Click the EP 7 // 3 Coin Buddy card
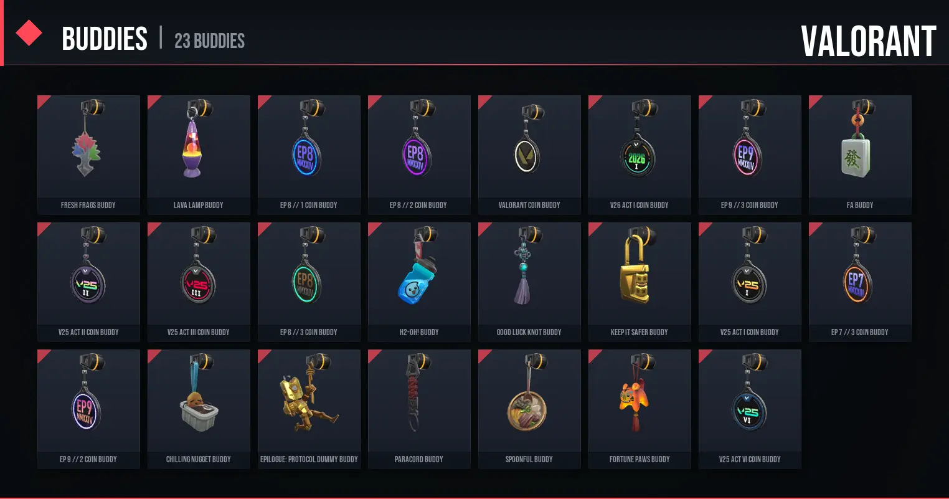 (860, 282)
